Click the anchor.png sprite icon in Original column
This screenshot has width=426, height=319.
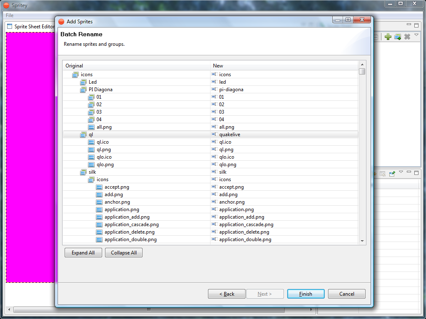pyautogui.click(x=99, y=202)
